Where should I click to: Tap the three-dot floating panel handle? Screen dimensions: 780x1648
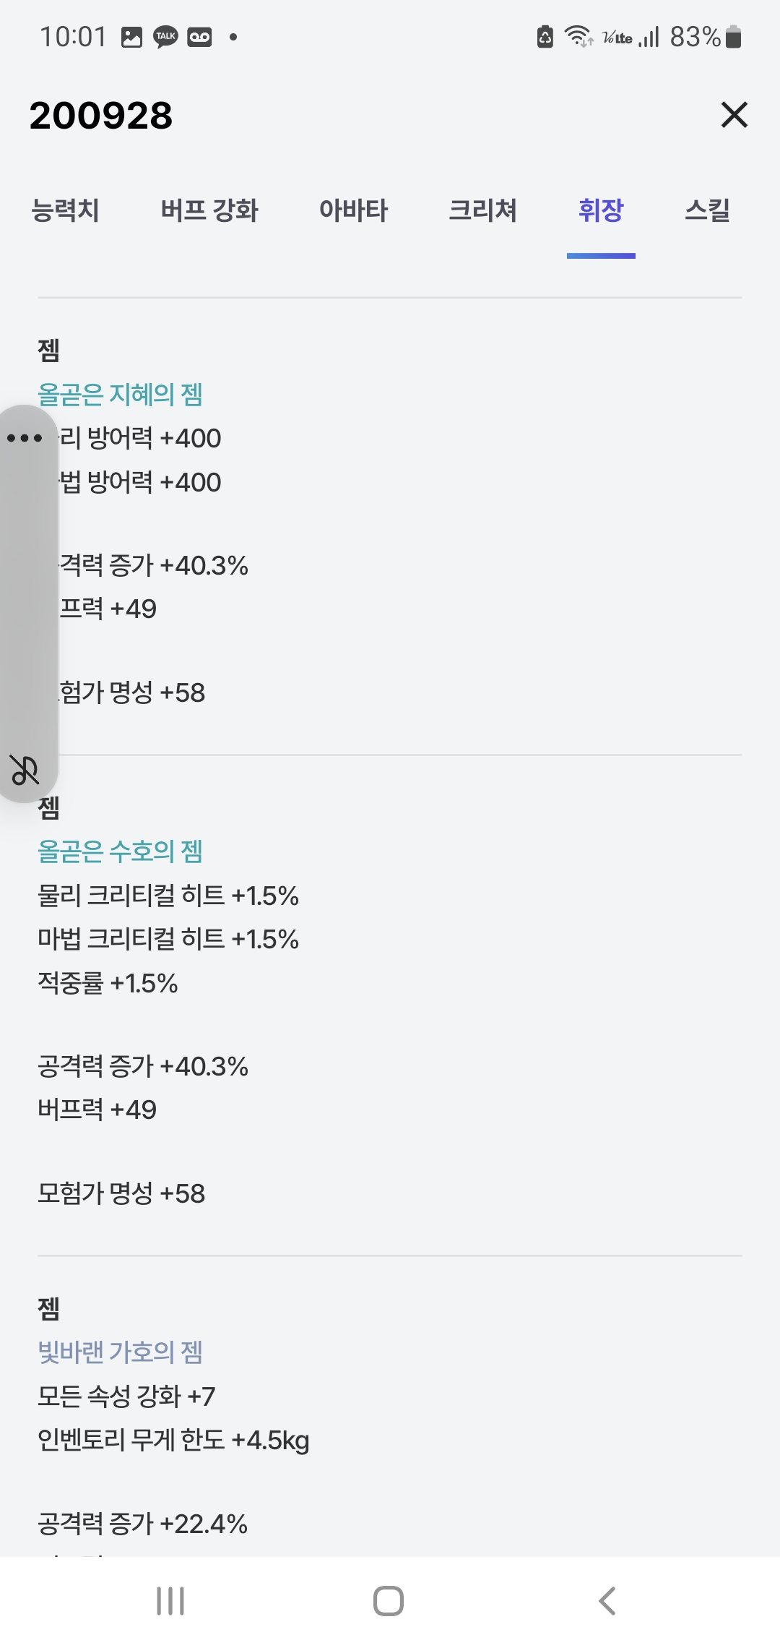25,438
